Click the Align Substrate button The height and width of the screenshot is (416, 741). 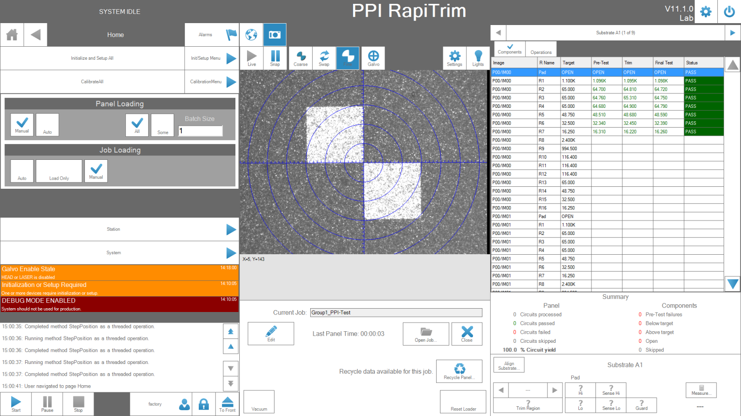508,365
